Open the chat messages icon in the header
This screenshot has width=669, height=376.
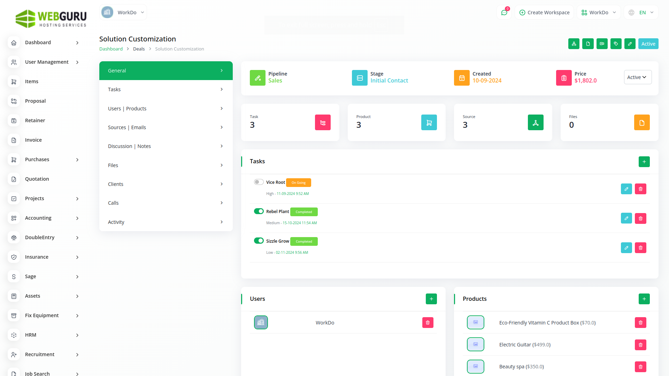(x=504, y=12)
